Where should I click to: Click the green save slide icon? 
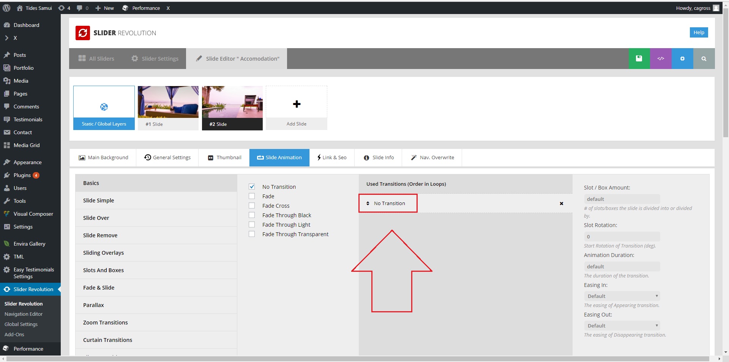(x=639, y=58)
